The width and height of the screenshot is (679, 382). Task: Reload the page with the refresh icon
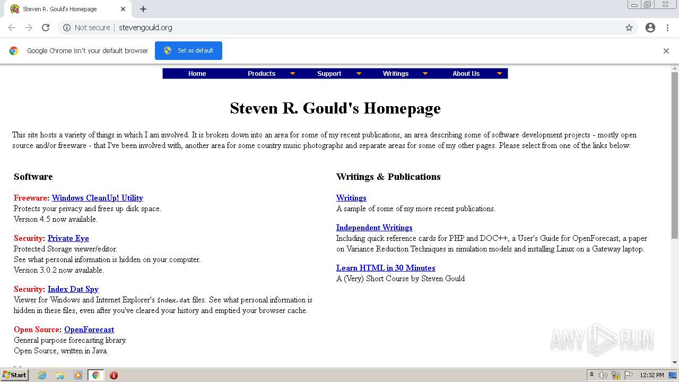click(46, 28)
